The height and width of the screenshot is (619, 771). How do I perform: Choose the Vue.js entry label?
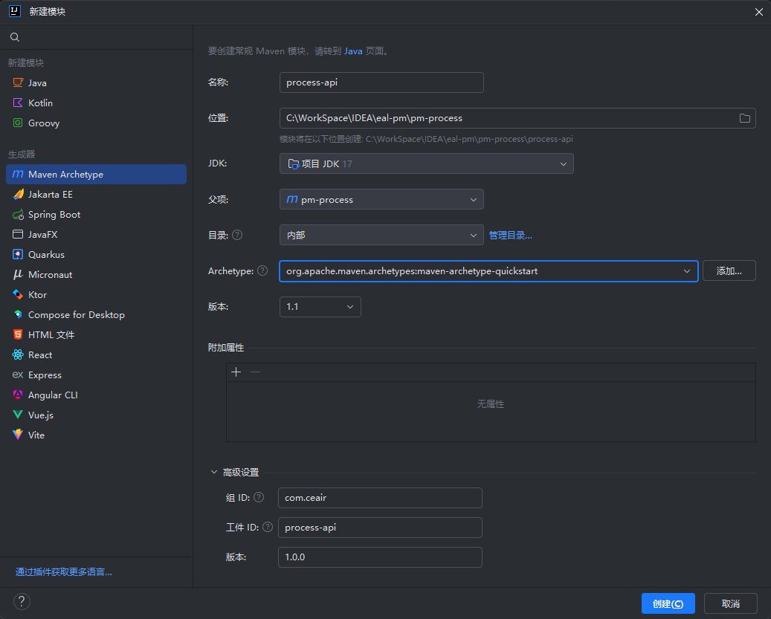tap(41, 415)
